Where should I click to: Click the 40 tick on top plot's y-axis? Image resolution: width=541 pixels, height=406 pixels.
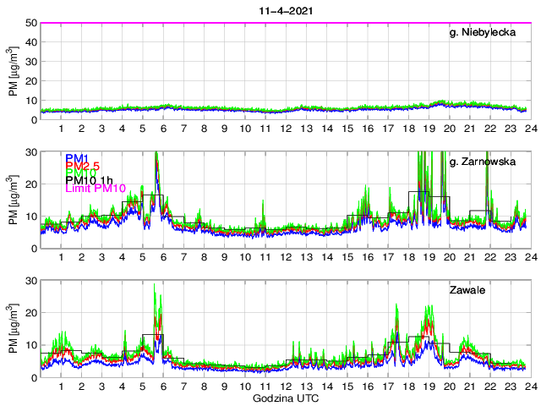(x=30, y=42)
